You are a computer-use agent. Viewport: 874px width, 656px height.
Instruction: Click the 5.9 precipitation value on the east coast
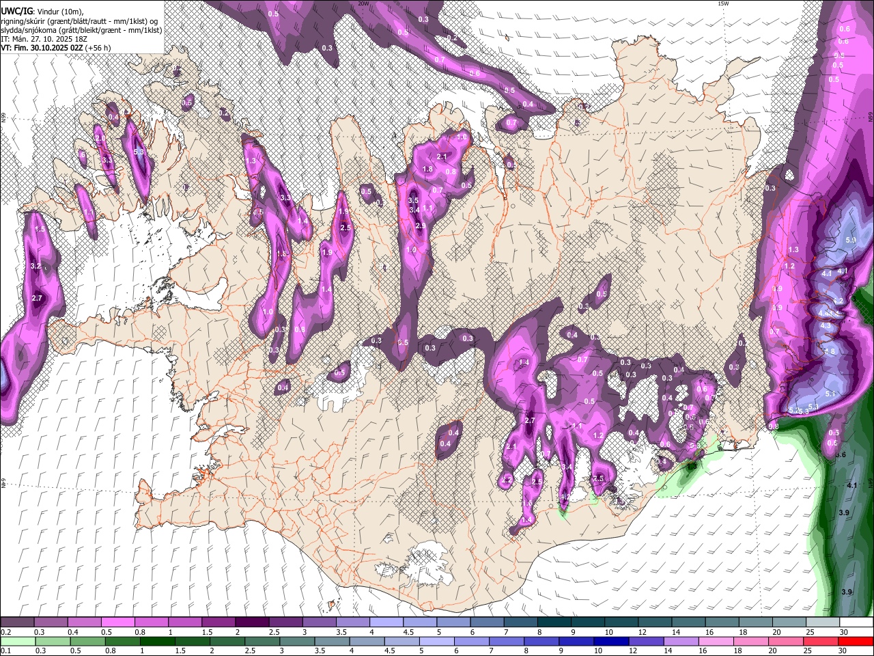[850, 241]
